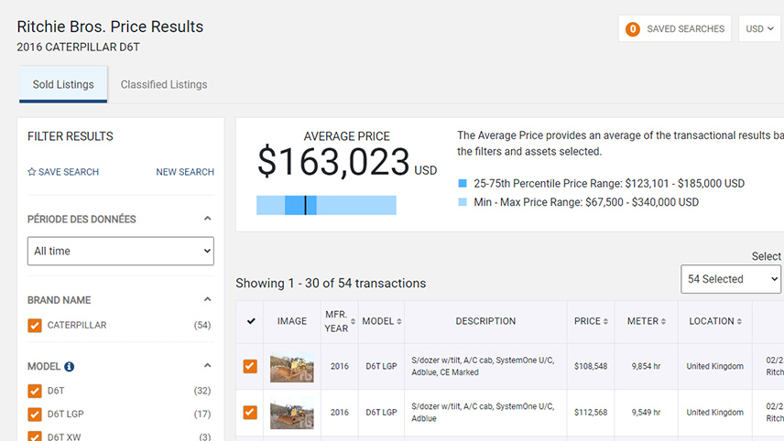Uncheck the D6T model checkbox
784x441 pixels.
pyautogui.click(x=35, y=391)
